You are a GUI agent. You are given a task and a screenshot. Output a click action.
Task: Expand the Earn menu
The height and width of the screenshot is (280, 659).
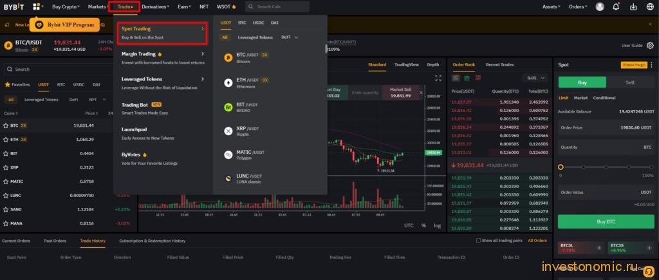184,6
